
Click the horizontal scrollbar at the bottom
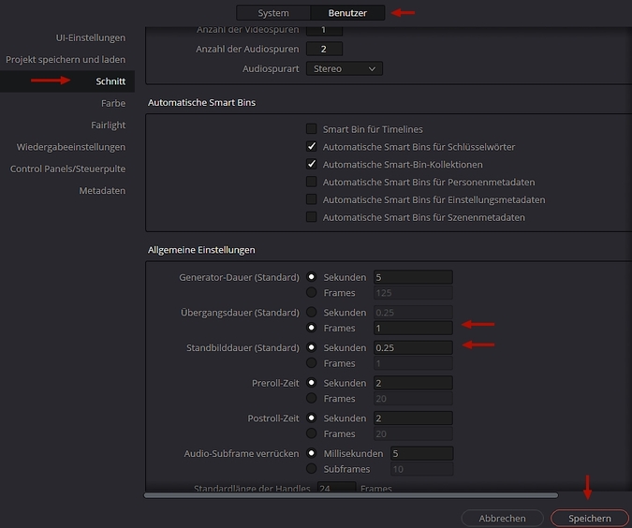click(350, 495)
